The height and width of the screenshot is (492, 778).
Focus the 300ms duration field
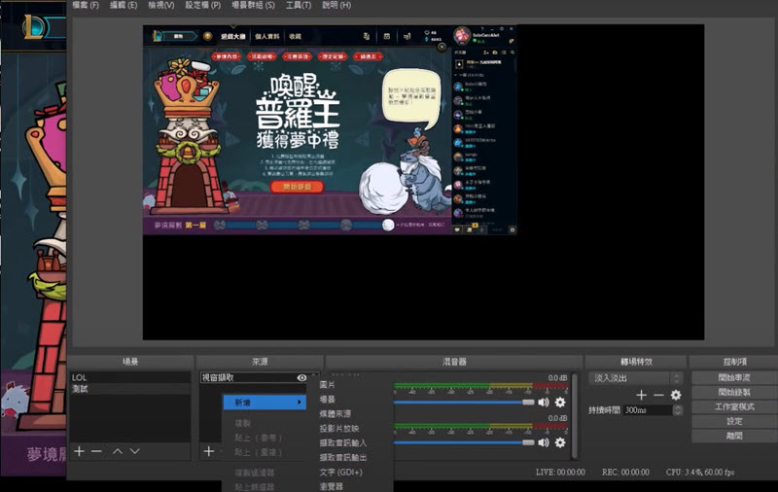648,410
